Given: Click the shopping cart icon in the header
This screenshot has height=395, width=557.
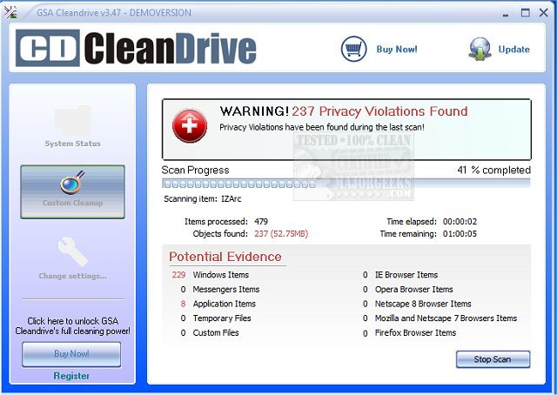Looking at the screenshot, I should (354, 49).
